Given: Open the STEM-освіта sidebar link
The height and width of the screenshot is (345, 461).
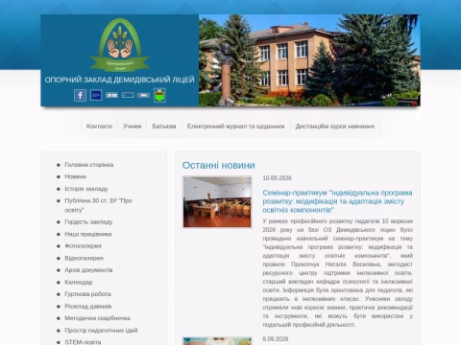Looking at the screenshot, I should [83, 342].
